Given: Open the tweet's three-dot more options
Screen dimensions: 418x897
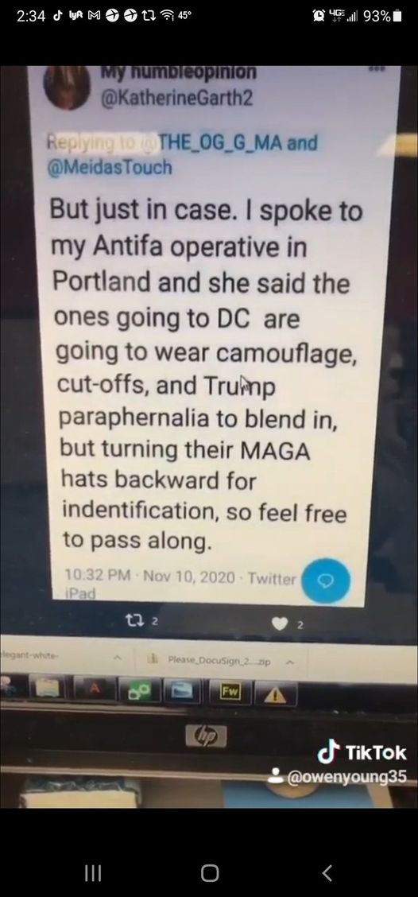Looking at the screenshot, I should pyautogui.click(x=376, y=68).
